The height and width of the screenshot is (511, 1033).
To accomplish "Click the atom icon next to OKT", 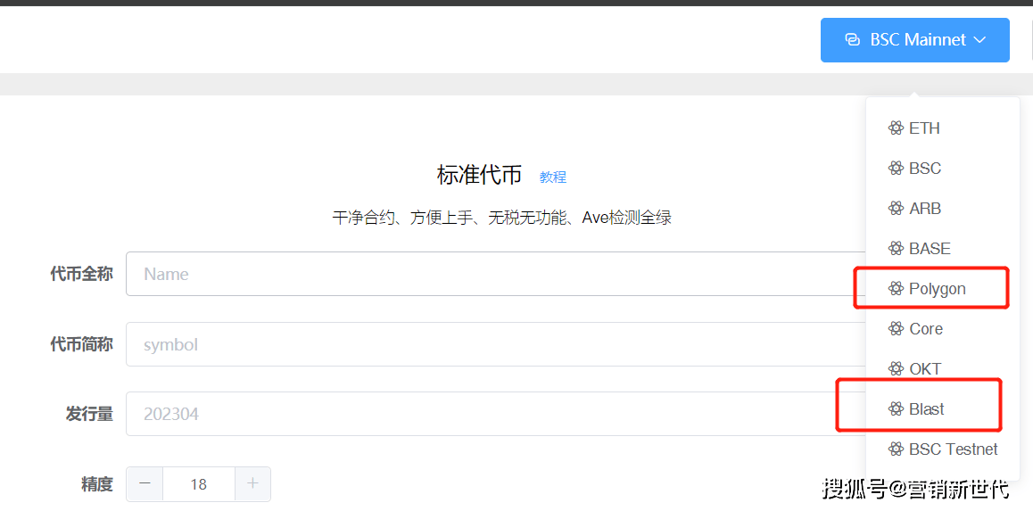I will (x=896, y=369).
